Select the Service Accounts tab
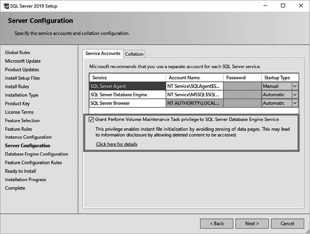Screen dimensions: 310x234 coord(102,54)
